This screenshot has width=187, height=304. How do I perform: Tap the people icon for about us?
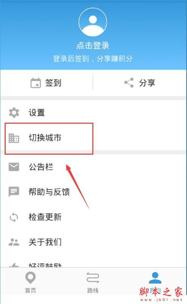tap(14, 242)
